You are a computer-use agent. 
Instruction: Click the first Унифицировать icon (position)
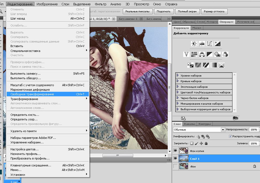(x=198, y=136)
